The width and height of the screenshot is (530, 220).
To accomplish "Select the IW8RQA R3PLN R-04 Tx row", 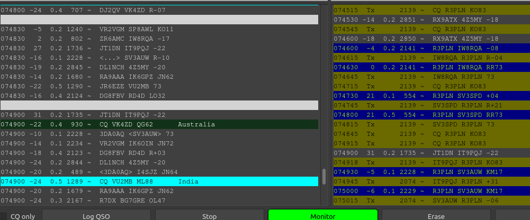I will coord(432,58).
